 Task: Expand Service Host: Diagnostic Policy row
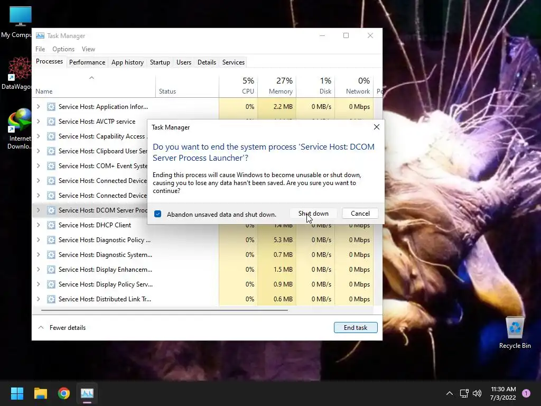[x=38, y=240]
